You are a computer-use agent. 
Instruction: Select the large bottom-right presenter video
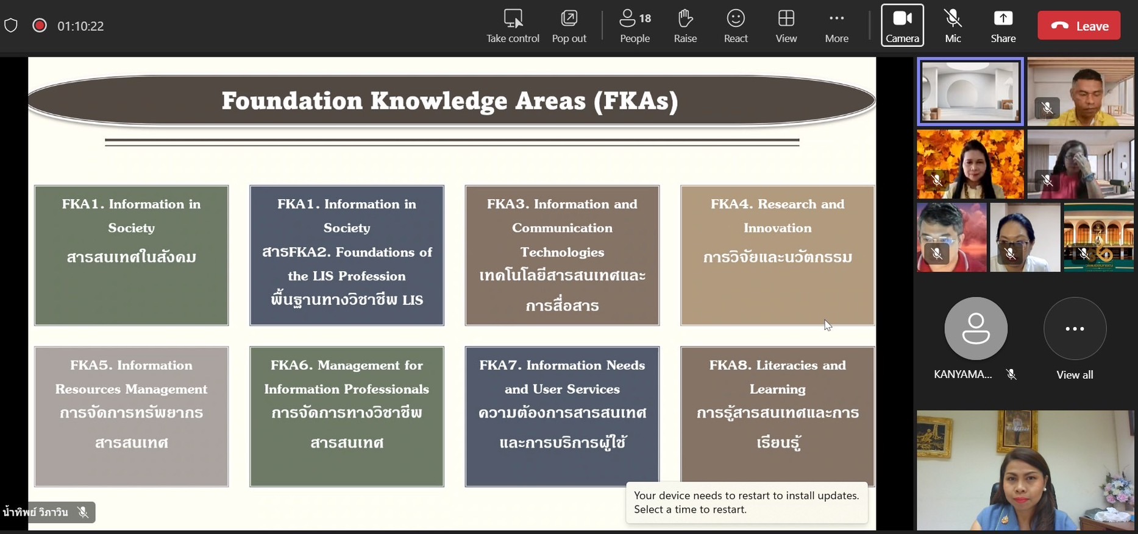[x=1025, y=470]
